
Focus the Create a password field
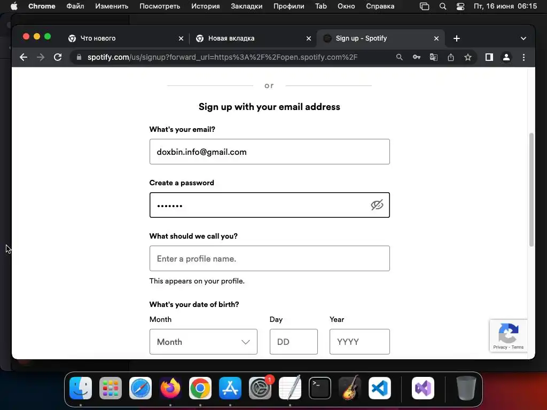point(269,205)
